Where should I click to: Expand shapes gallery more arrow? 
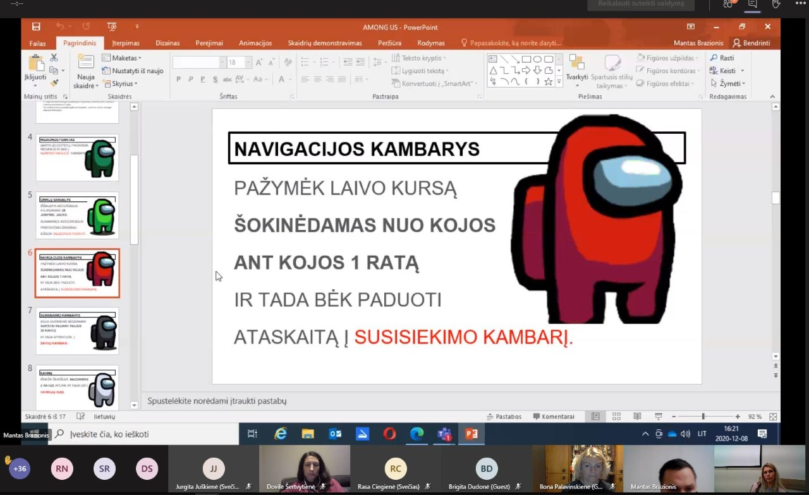[x=559, y=82]
